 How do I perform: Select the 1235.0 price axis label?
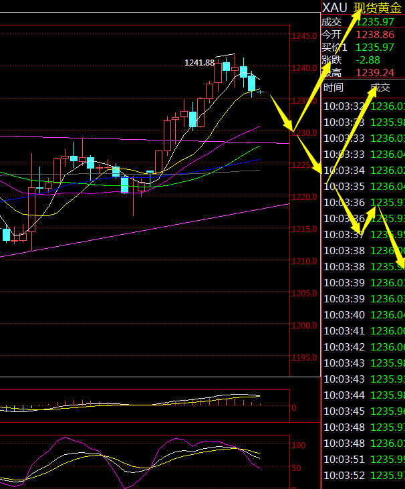(304, 101)
